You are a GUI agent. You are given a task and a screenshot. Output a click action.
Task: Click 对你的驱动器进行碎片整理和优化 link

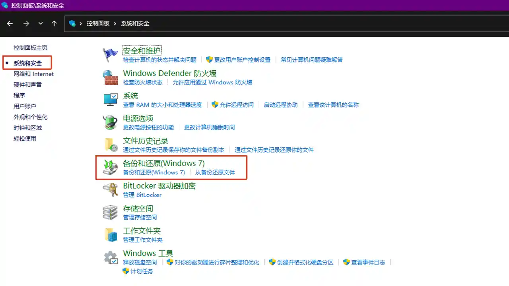tap(217, 263)
